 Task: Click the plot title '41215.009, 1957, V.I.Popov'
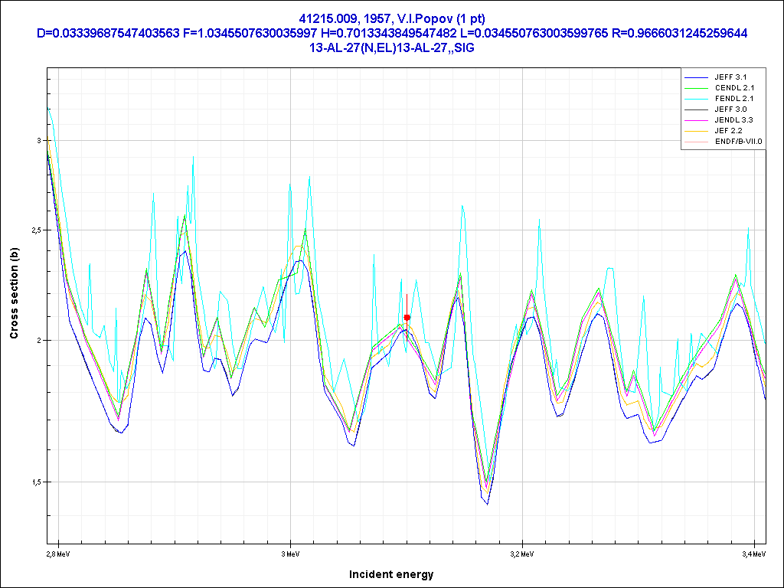pyautogui.click(x=392, y=18)
